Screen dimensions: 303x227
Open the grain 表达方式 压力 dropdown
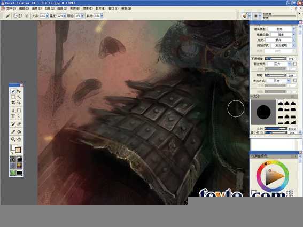click(x=278, y=80)
